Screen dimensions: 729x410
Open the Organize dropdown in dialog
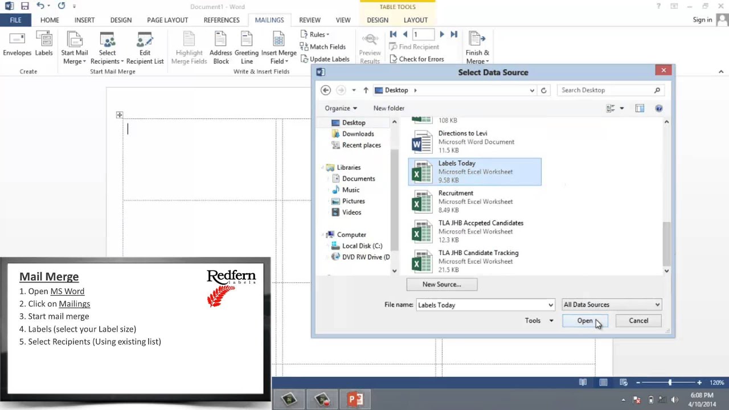341,108
